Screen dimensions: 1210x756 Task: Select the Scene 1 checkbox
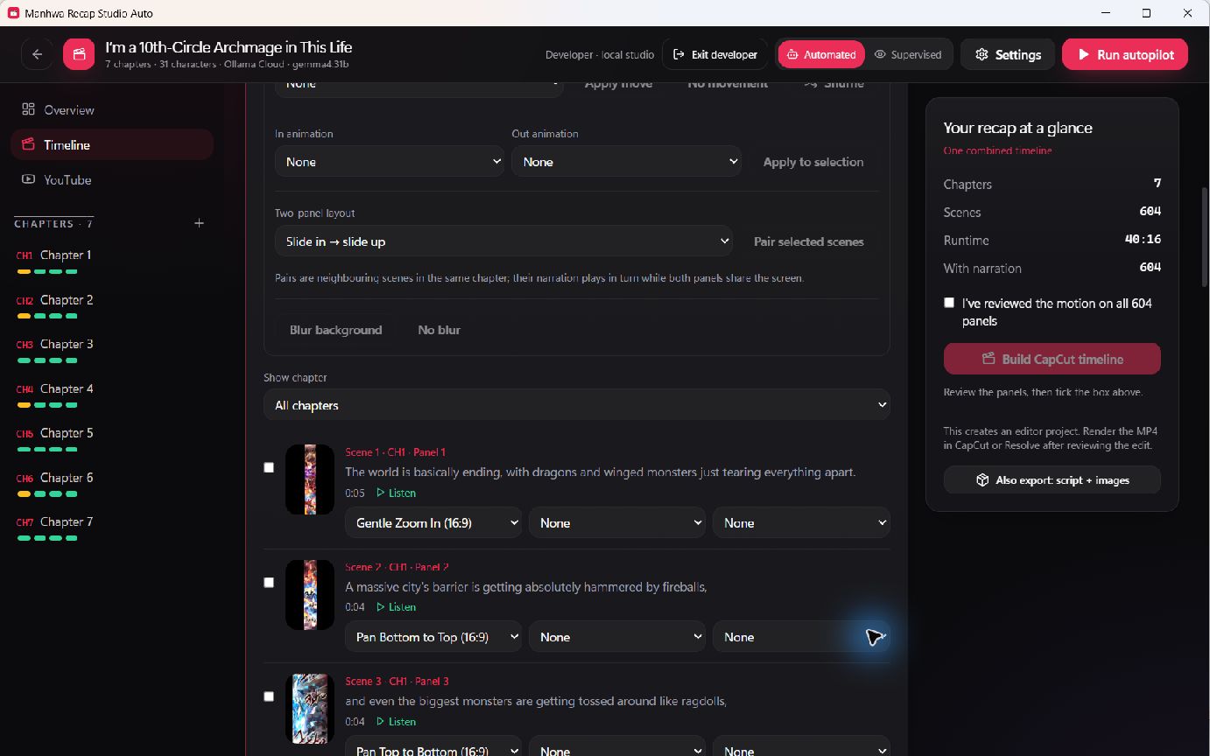[269, 467]
